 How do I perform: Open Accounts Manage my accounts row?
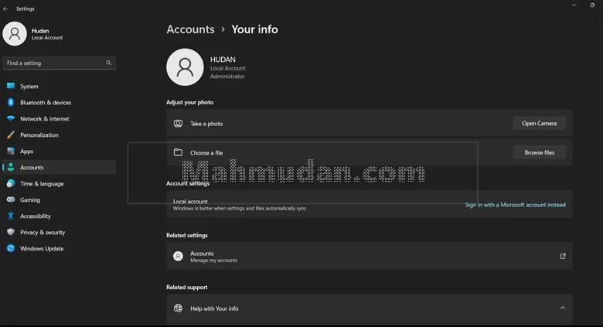370,256
